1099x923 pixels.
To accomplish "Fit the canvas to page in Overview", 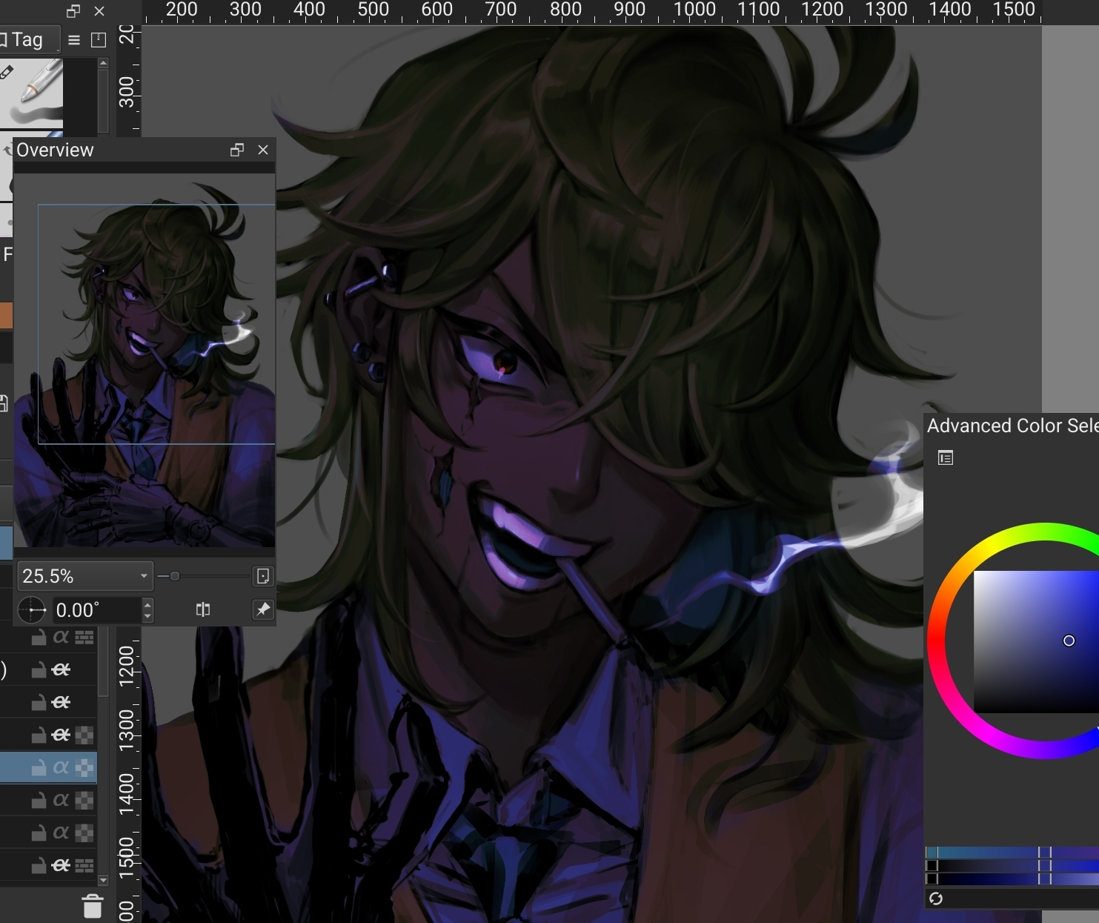I will point(262,576).
